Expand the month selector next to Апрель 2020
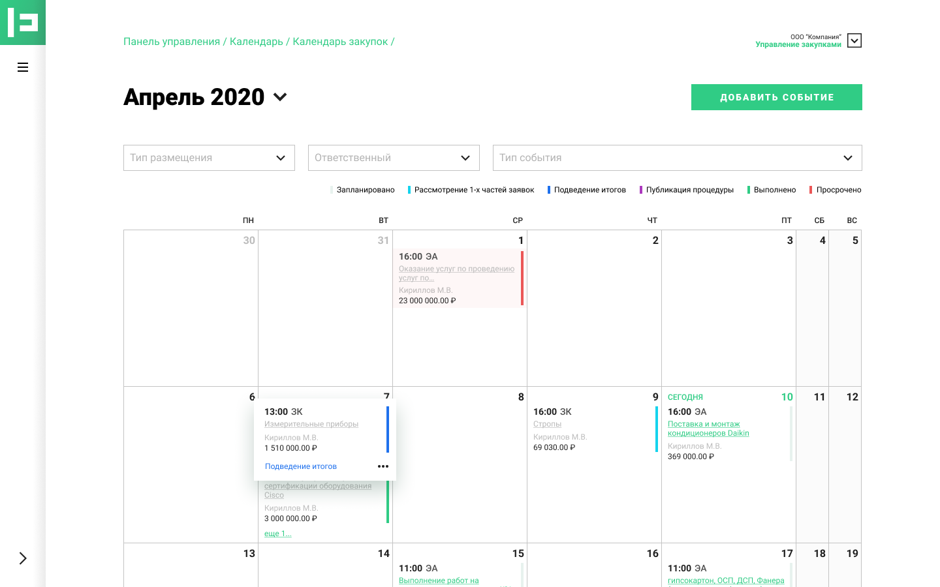940x587 pixels. point(280,97)
